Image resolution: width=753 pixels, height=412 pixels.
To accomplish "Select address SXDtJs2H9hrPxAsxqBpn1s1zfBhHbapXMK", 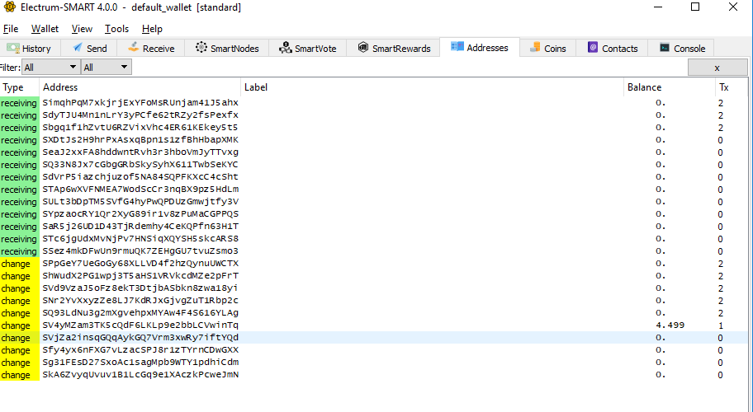I will [140, 140].
